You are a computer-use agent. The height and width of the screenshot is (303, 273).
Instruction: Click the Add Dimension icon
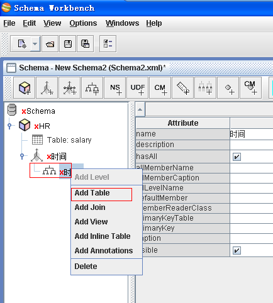(x=47, y=88)
